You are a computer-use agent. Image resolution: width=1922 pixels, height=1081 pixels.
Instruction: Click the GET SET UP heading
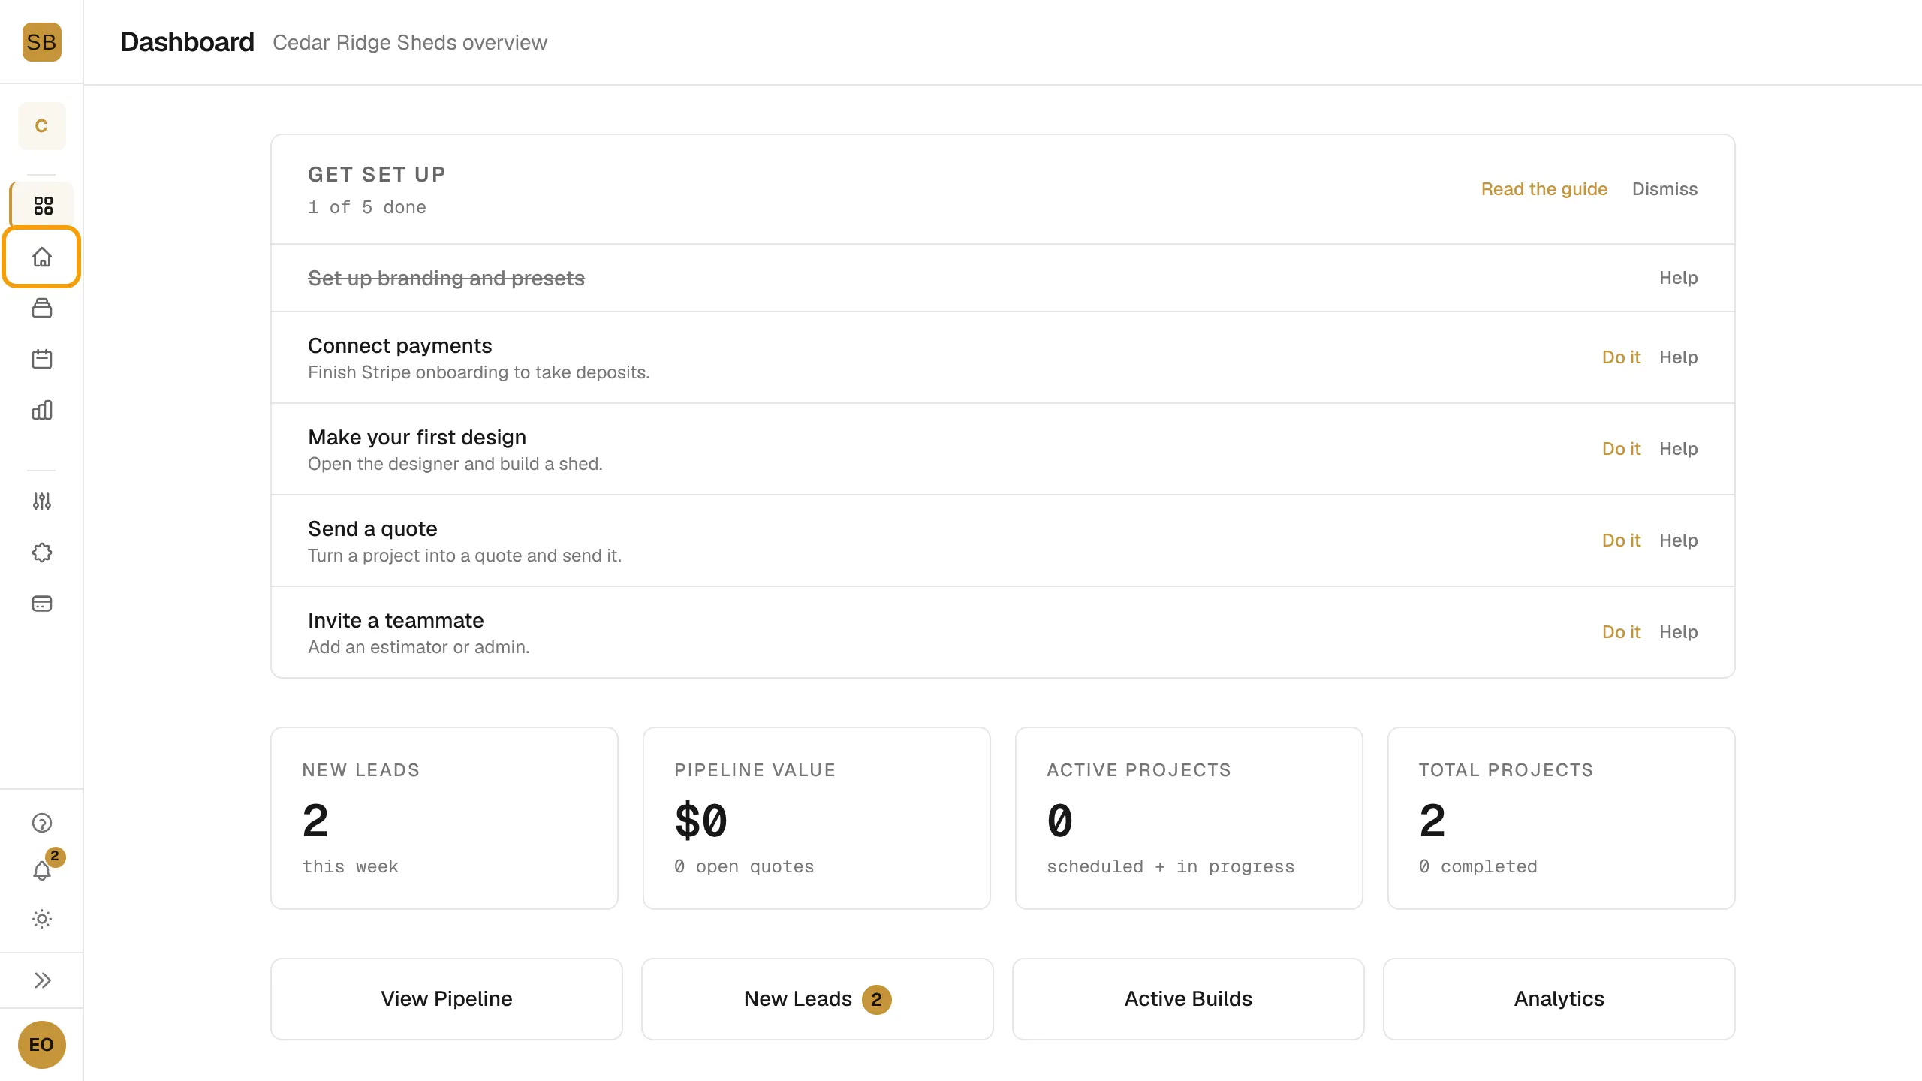click(x=377, y=175)
